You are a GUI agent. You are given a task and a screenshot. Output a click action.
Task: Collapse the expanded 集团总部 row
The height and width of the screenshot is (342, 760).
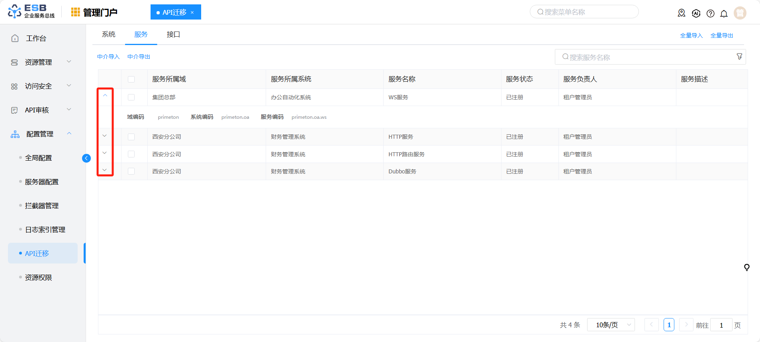[105, 96]
